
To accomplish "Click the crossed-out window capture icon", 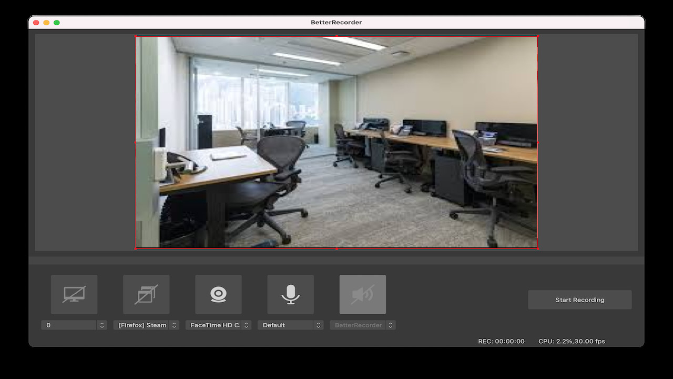I will coord(146,294).
